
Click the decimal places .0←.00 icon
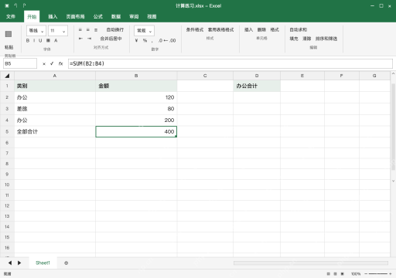click(x=167, y=40)
